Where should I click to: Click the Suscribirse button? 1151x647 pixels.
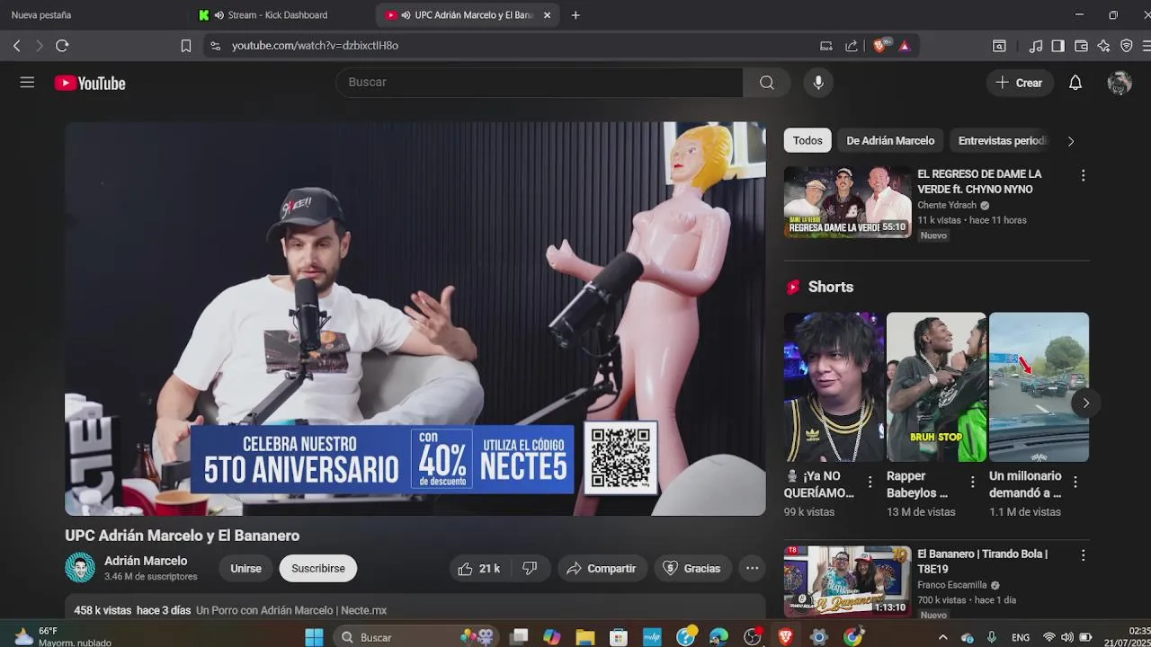click(x=318, y=568)
